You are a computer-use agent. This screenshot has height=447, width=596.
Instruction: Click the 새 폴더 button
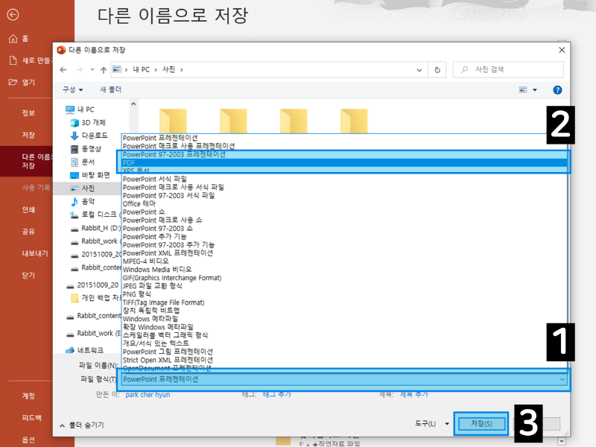tap(110, 89)
